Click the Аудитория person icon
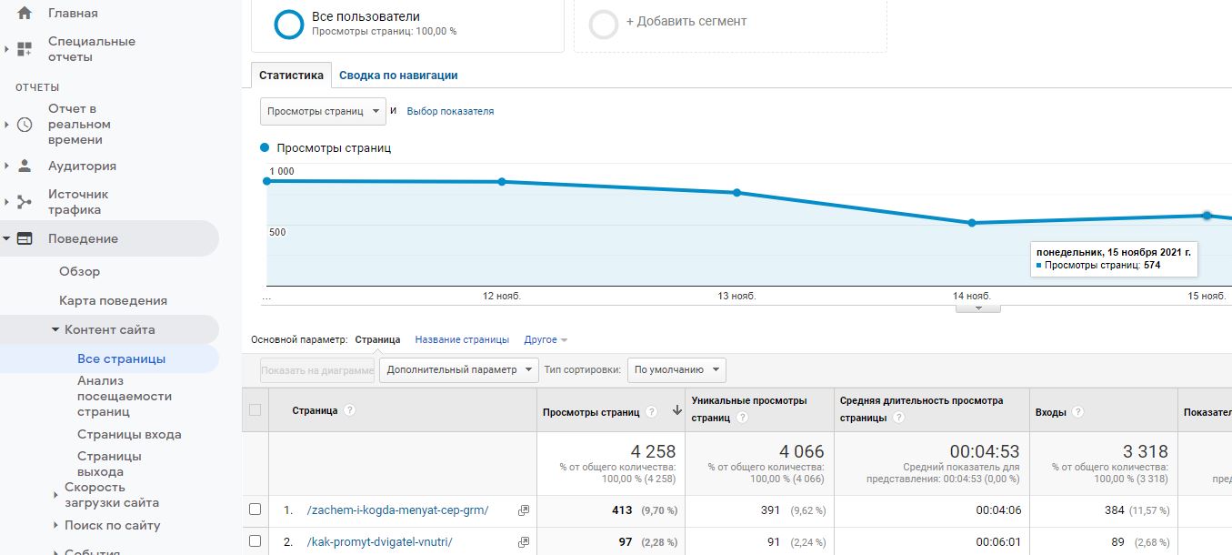 [x=25, y=166]
